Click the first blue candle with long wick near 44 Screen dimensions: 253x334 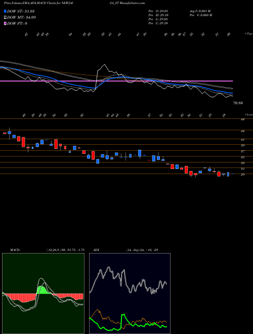click(9, 133)
